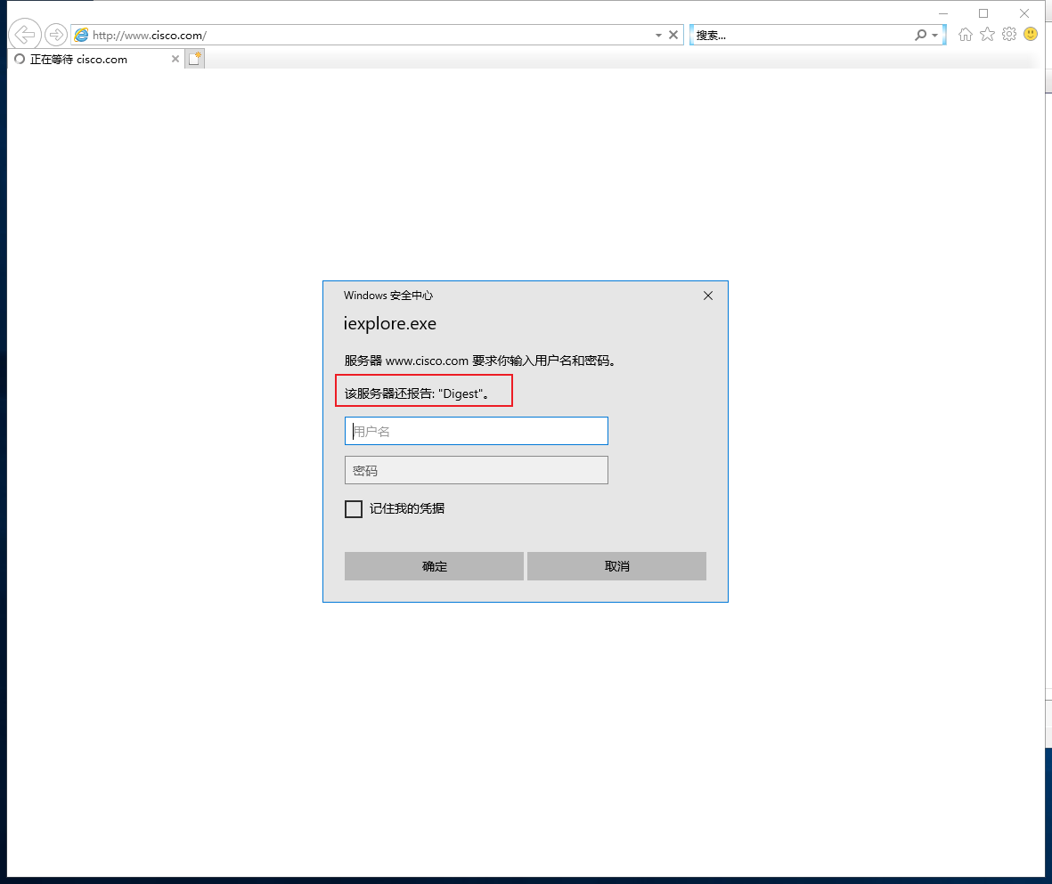Open the Home page icon

tap(966, 34)
